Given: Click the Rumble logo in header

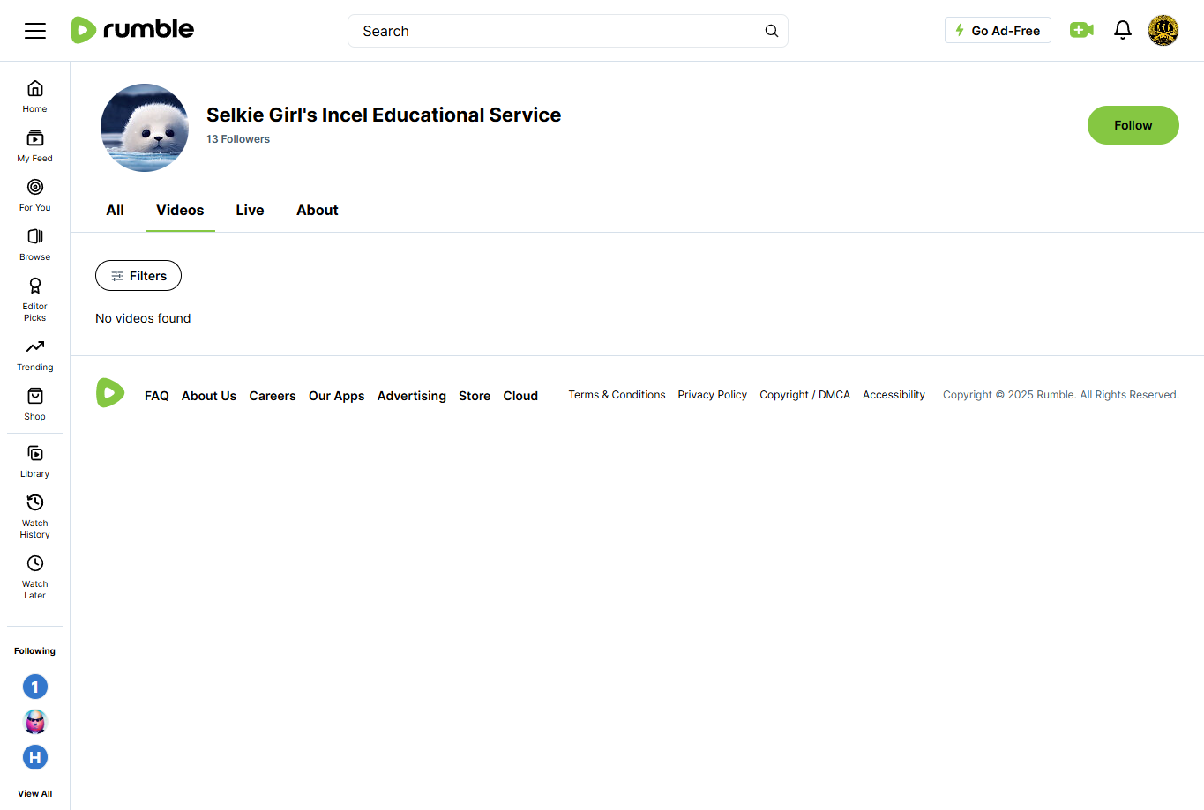Looking at the screenshot, I should click(132, 30).
